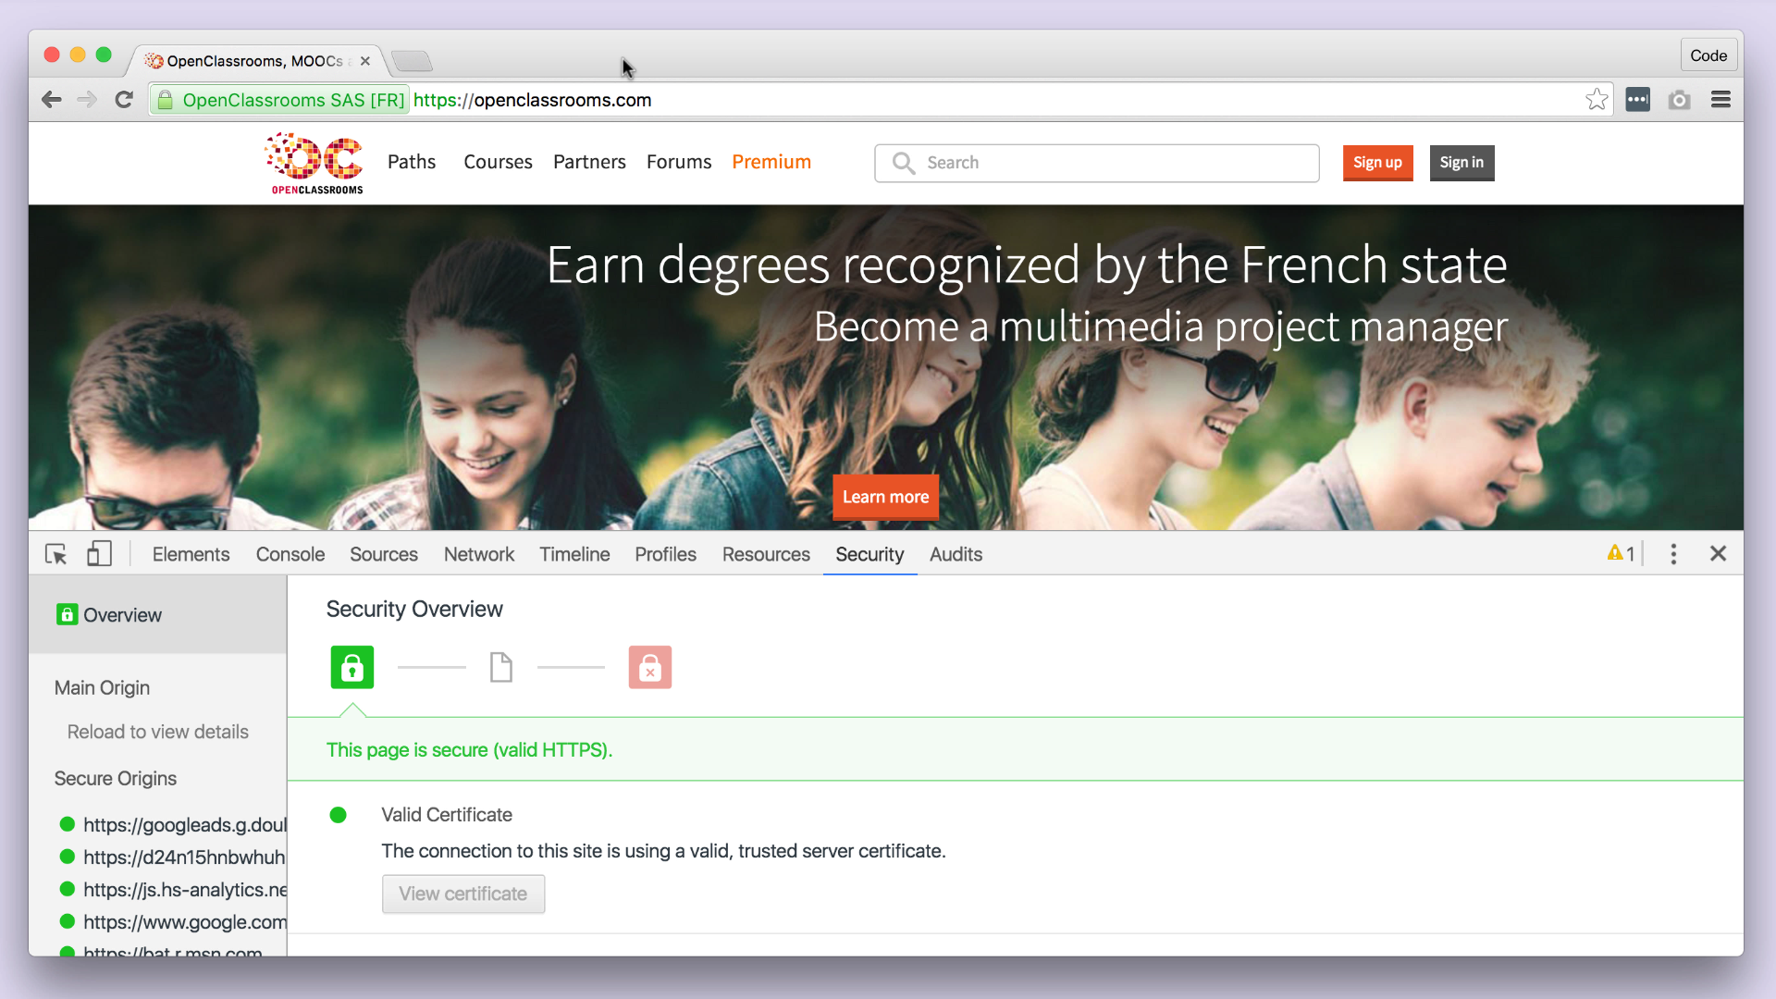1776x999 pixels.
Task: Click the close DevTools button
Action: tap(1718, 554)
